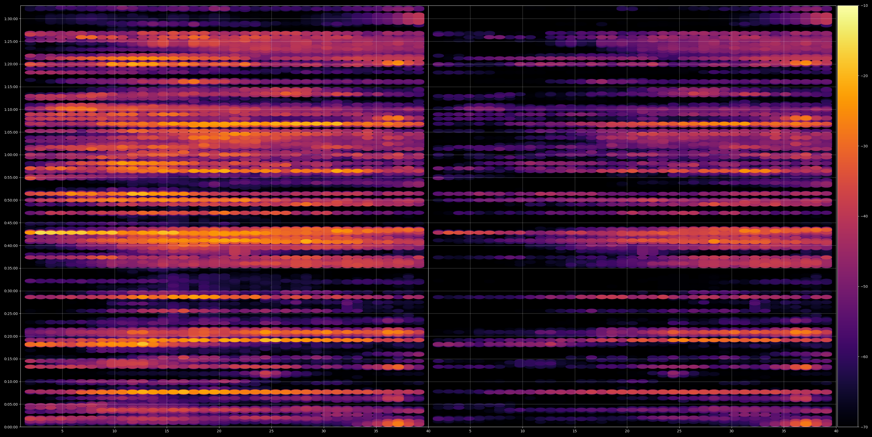872x437 pixels.
Task: Select the 0:10:00 y-axis tick label
Action: (x=11, y=382)
